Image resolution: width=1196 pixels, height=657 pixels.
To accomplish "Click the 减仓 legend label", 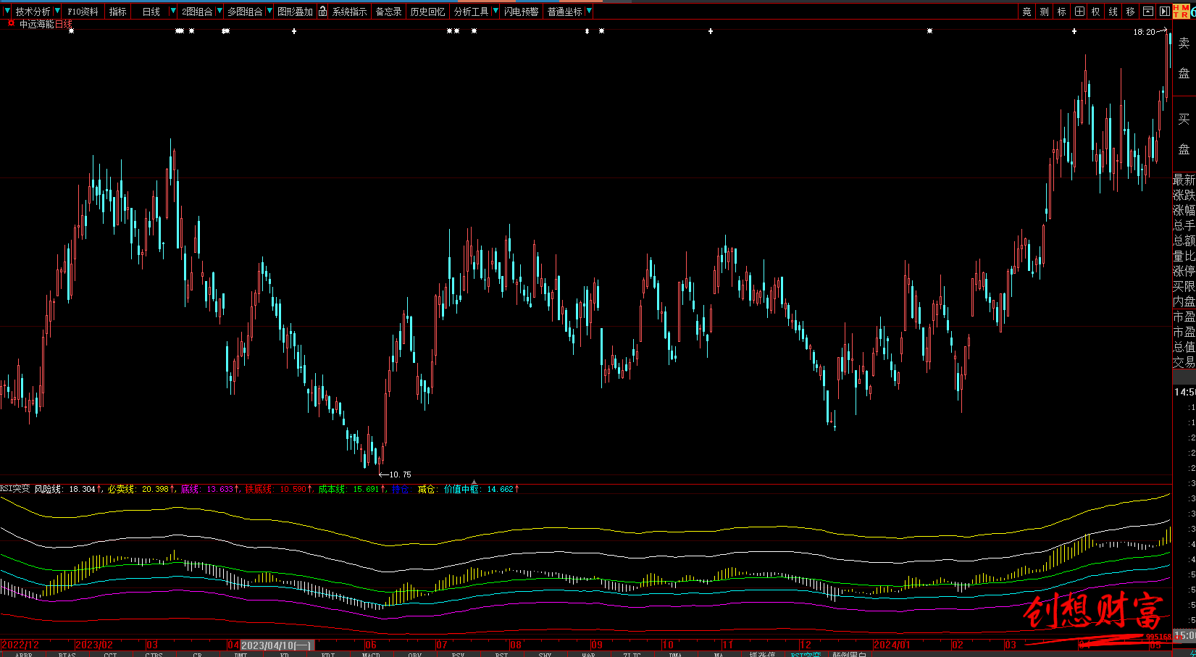I will click(x=427, y=489).
